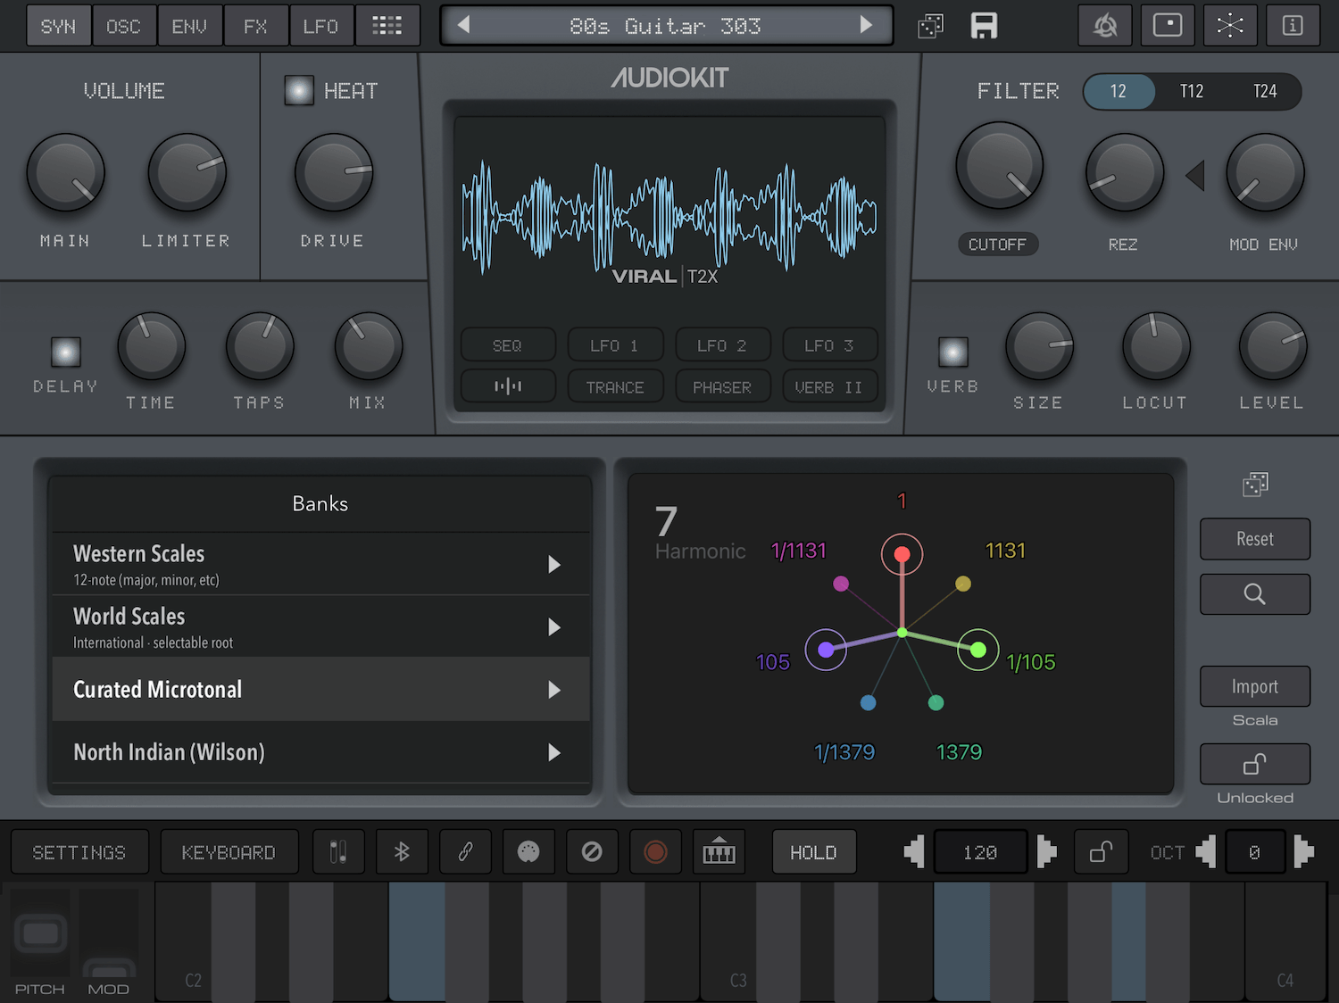This screenshot has width=1339, height=1003.
Task: Click the tuning dice icon above Reset
Action: tap(1255, 485)
